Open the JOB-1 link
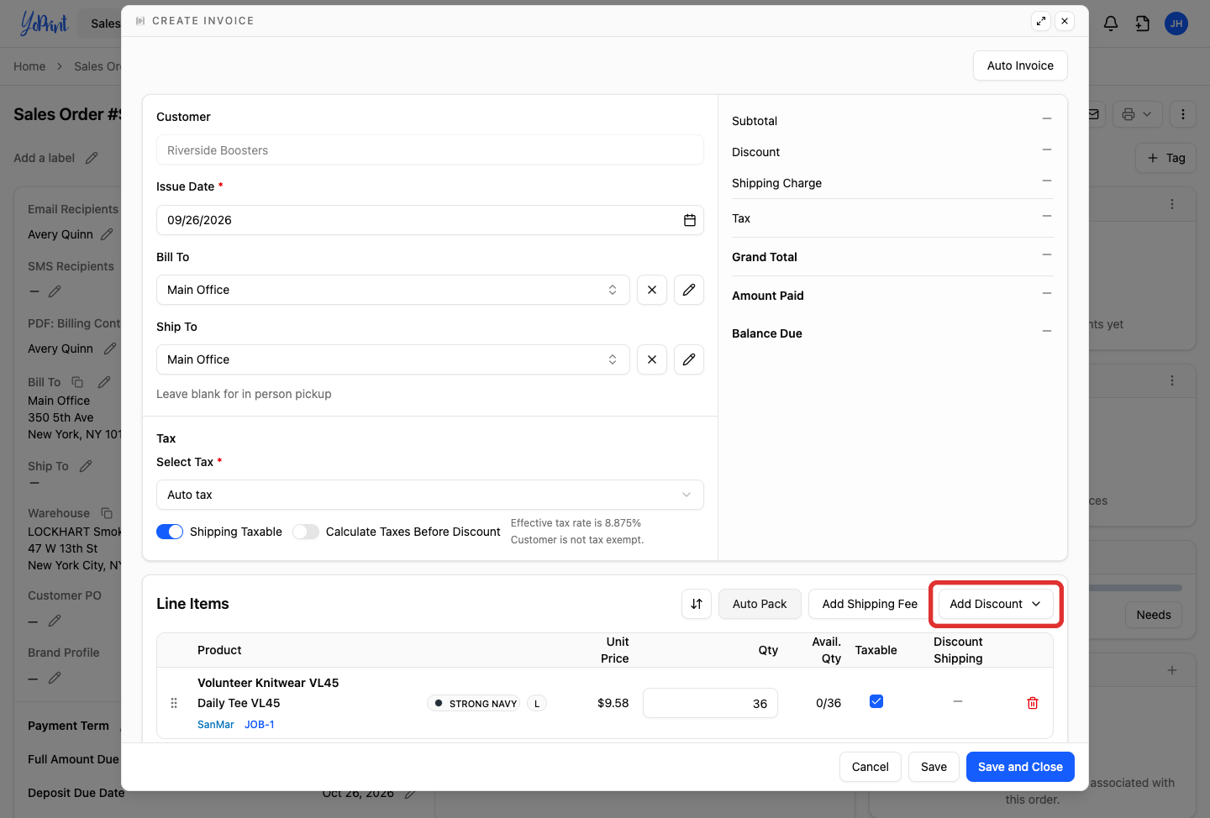 (x=260, y=725)
